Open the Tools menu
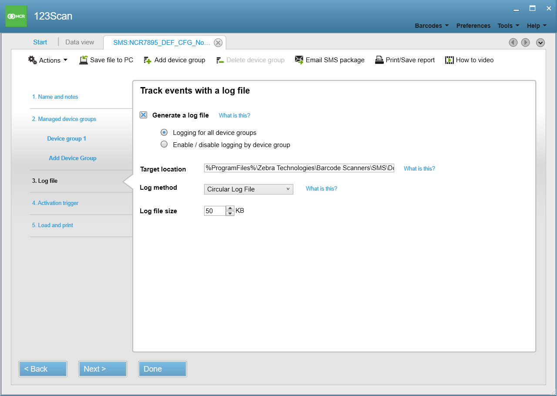This screenshot has height=396, width=557. (508, 26)
